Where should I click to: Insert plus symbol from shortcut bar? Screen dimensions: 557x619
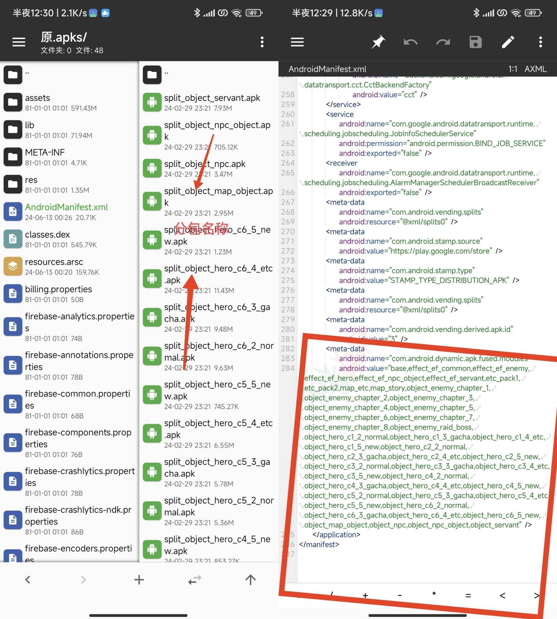point(365,596)
